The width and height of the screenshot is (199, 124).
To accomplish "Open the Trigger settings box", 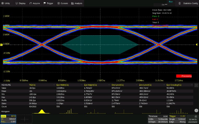I will click(177, 119).
